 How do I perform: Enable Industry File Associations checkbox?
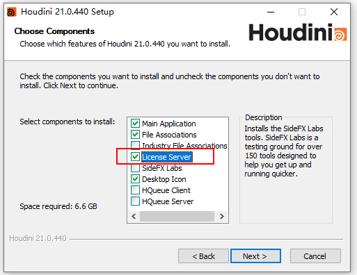tap(135, 145)
